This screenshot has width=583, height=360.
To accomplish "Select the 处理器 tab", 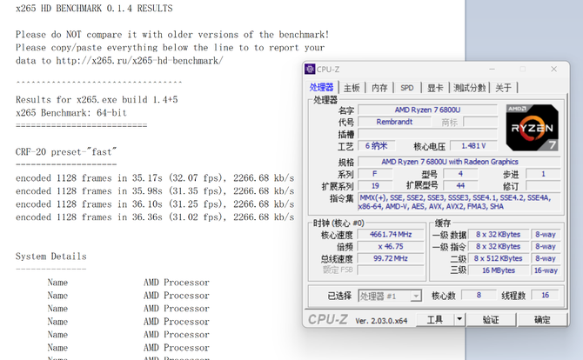I will (x=321, y=88).
